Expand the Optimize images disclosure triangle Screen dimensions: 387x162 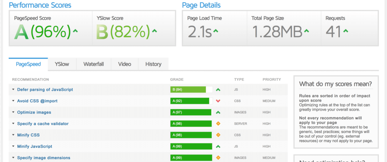coord(13,113)
